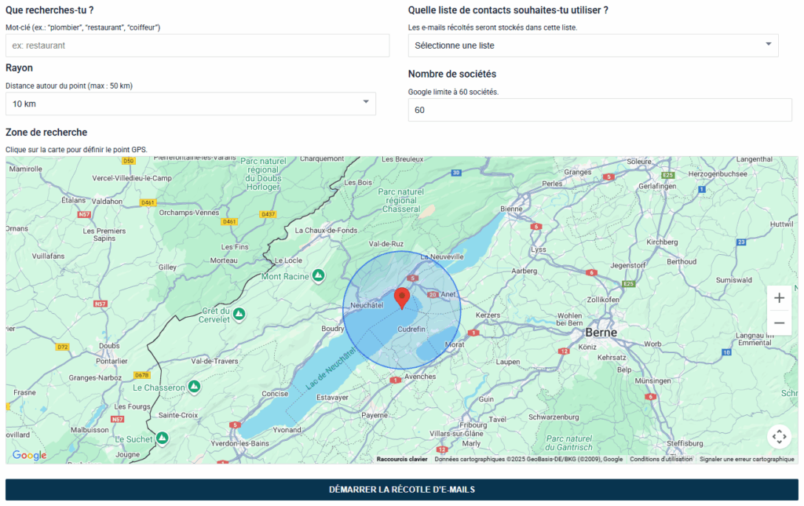
Task: Zoom out on the map with the minus icon
Action: pyautogui.click(x=779, y=322)
